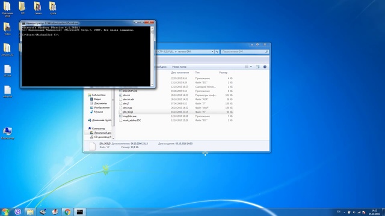Image resolution: width=385 pixels, height=216 pixels.
Task: Open Видео library in navigation pane
Action: pyautogui.click(x=97, y=99)
